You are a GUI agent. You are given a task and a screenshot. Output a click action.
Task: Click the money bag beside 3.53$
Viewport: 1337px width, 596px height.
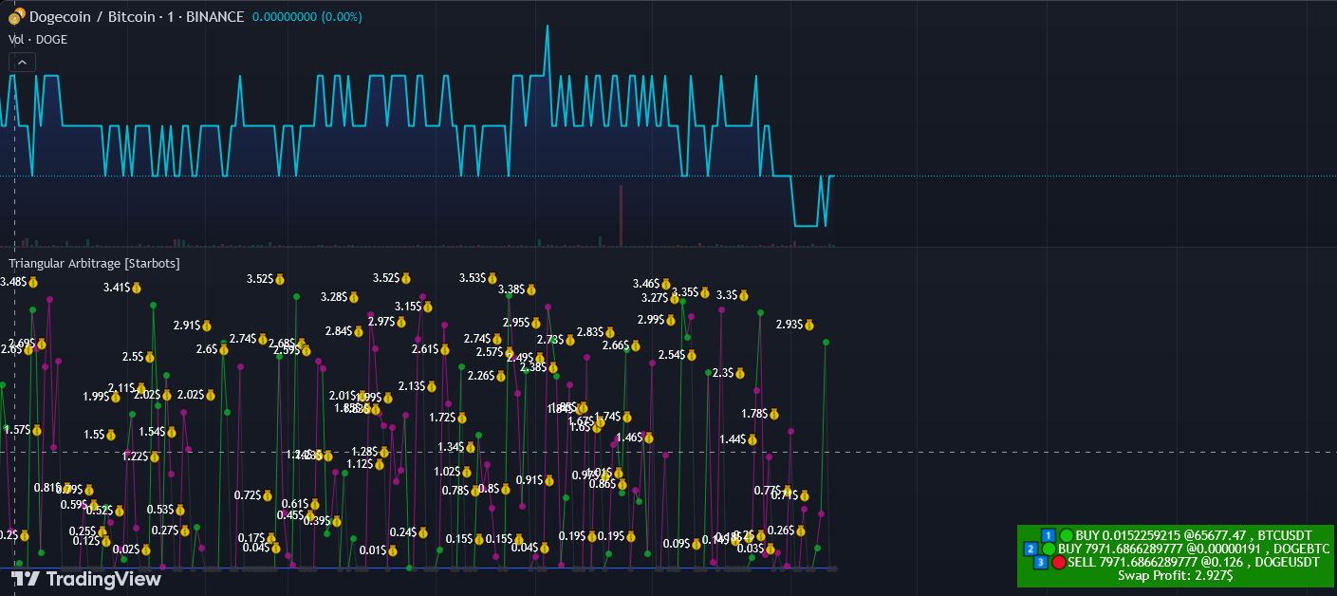pyautogui.click(x=492, y=278)
